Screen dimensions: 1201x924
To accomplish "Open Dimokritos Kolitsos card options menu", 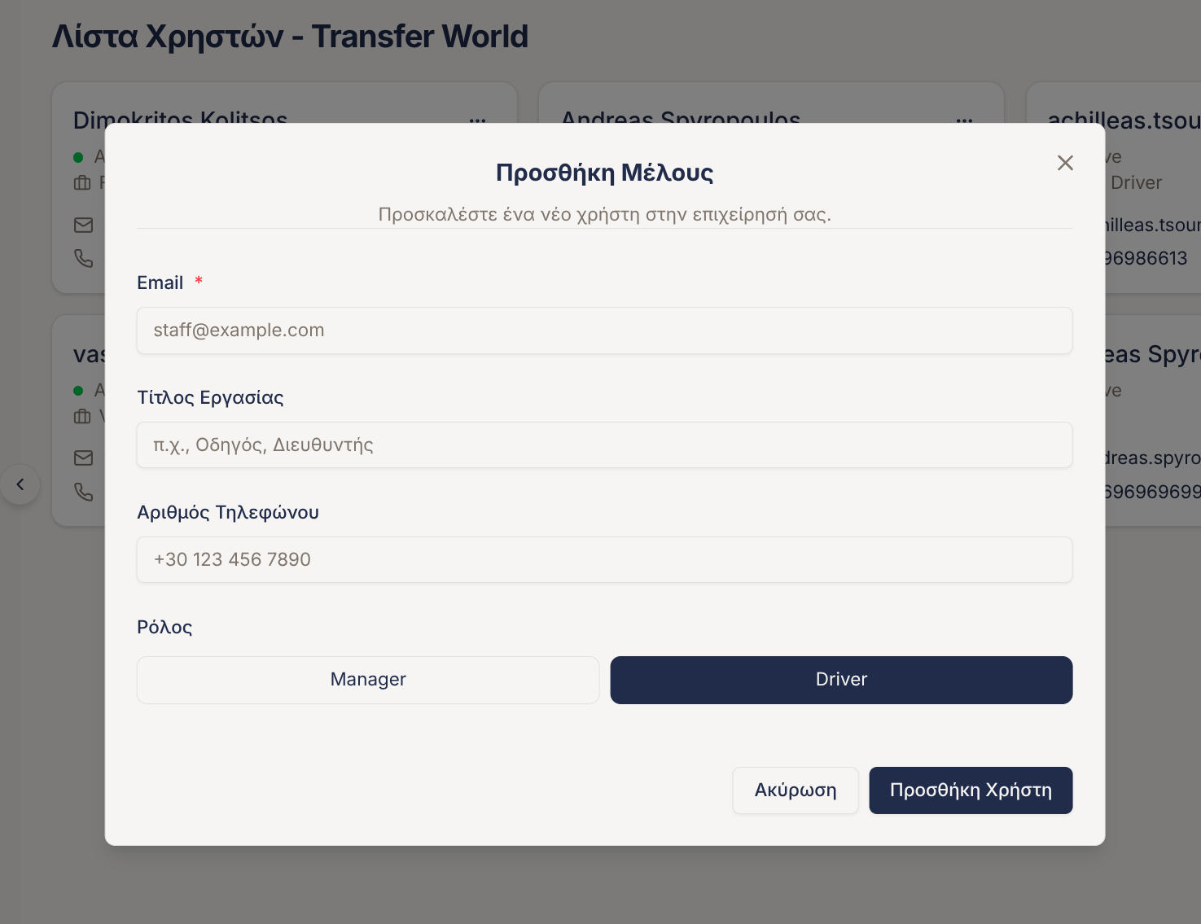I will pyautogui.click(x=478, y=120).
